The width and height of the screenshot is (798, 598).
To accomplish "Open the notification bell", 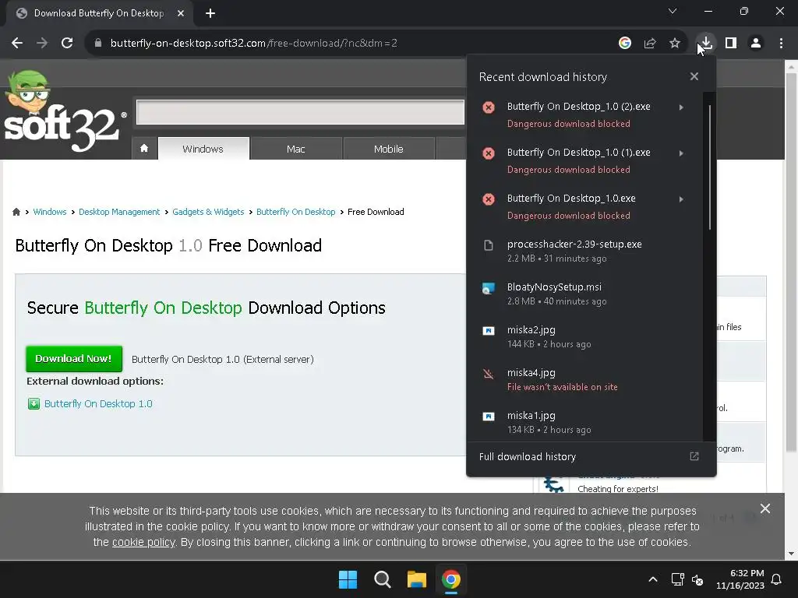I will click(777, 579).
